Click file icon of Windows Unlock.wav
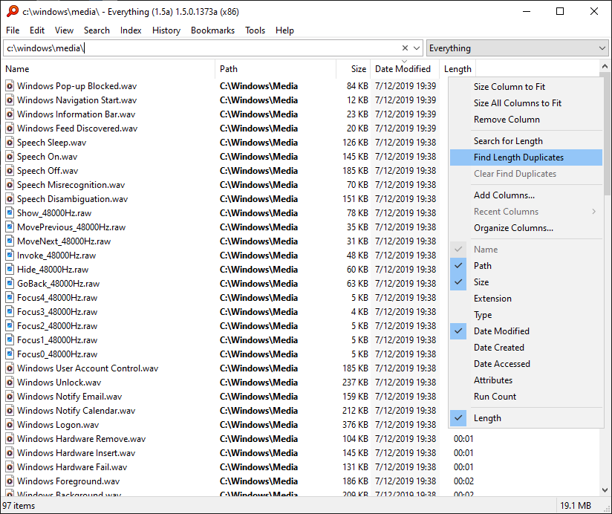 [x=10, y=382]
